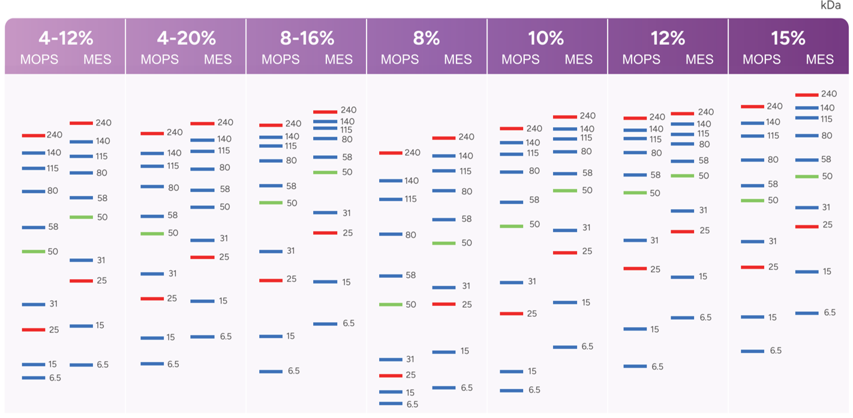This screenshot has width=853, height=418.
Task: Click the kDa unit label
Action: [830, 5]
